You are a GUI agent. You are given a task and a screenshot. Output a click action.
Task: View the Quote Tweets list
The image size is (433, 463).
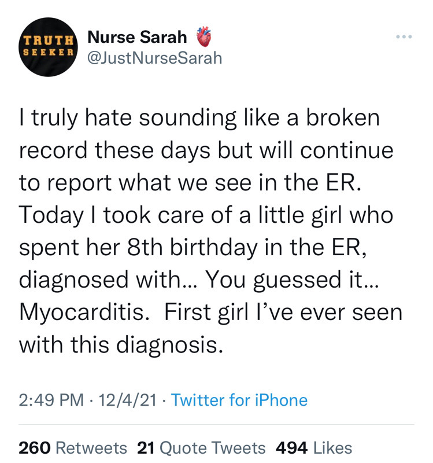[213, 447]
